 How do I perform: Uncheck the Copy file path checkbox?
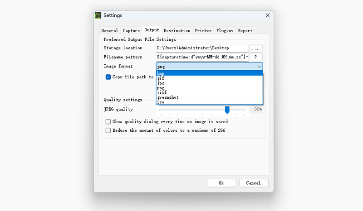coord(108,77)
